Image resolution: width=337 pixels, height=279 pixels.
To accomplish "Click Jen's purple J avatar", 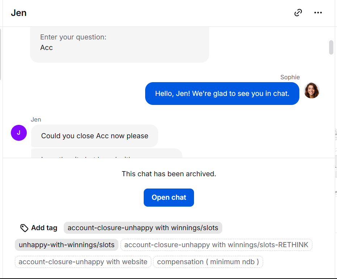I will click(19, 133).
